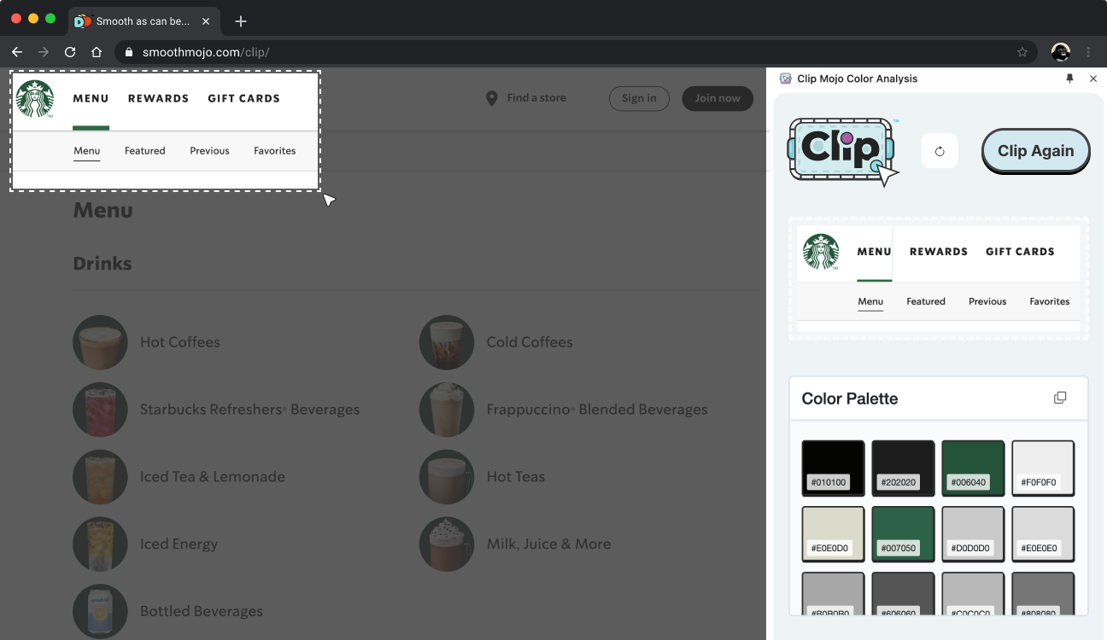
Task: Reload the page with refresh icon
Action: tap(70, 52)
